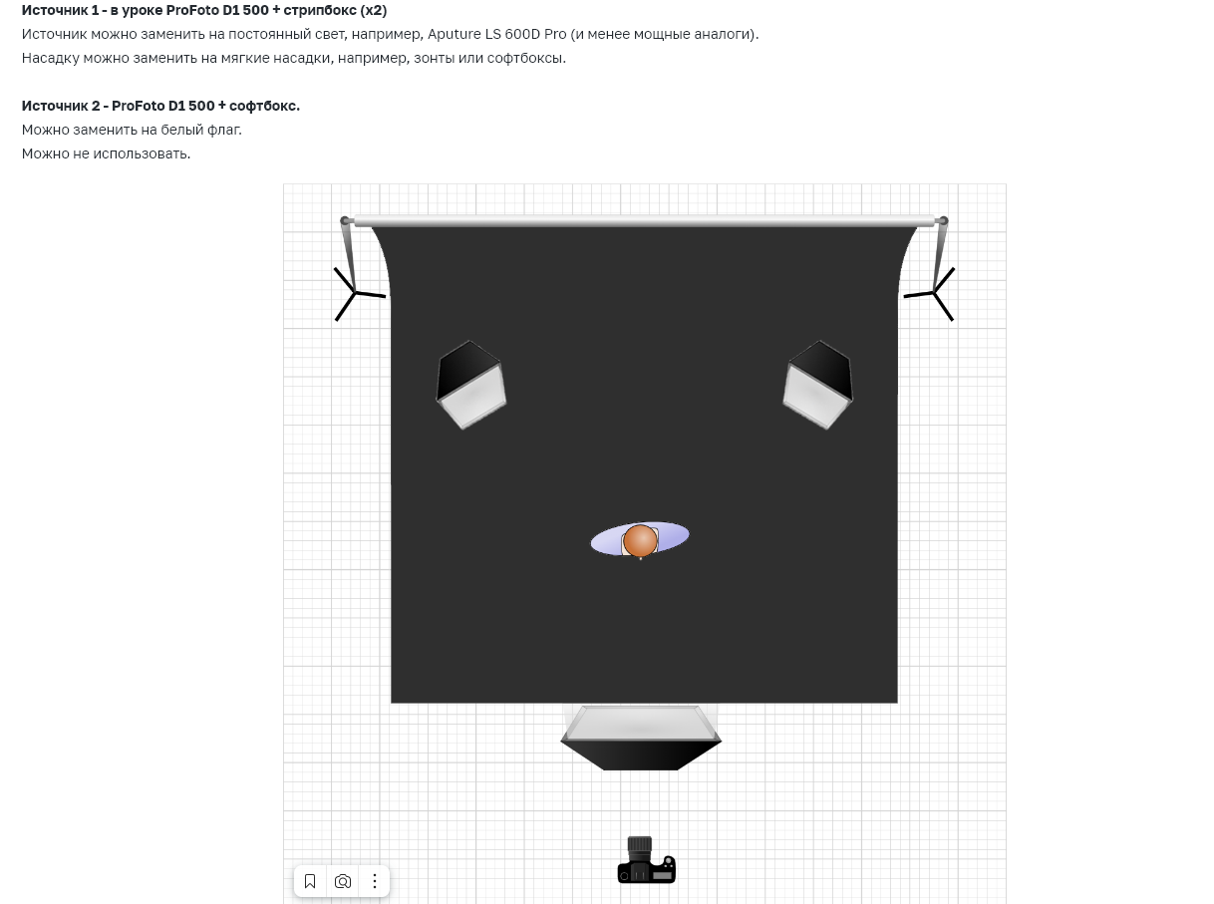Select the right stripbox light in the diagram
This screenshot has height=904, width=1214.
pyautogui.click(x=817, y=385)
